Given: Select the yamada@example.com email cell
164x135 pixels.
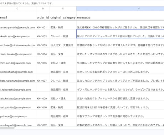Looking at the screenshot, I should (x=18, y=25).
